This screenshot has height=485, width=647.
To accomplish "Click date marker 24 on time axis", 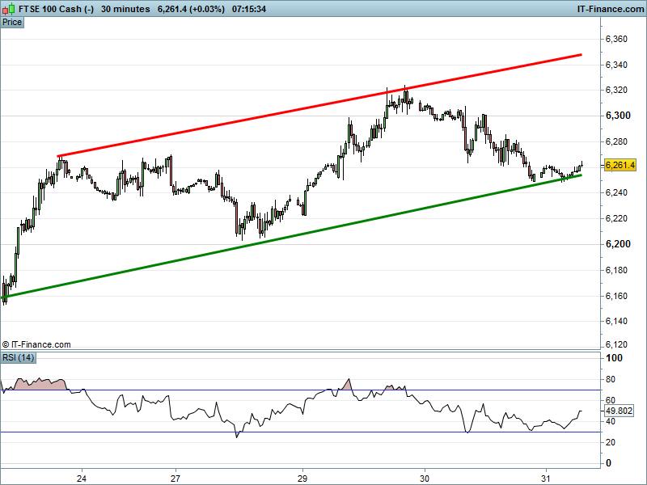I will (x=82, y=477).
